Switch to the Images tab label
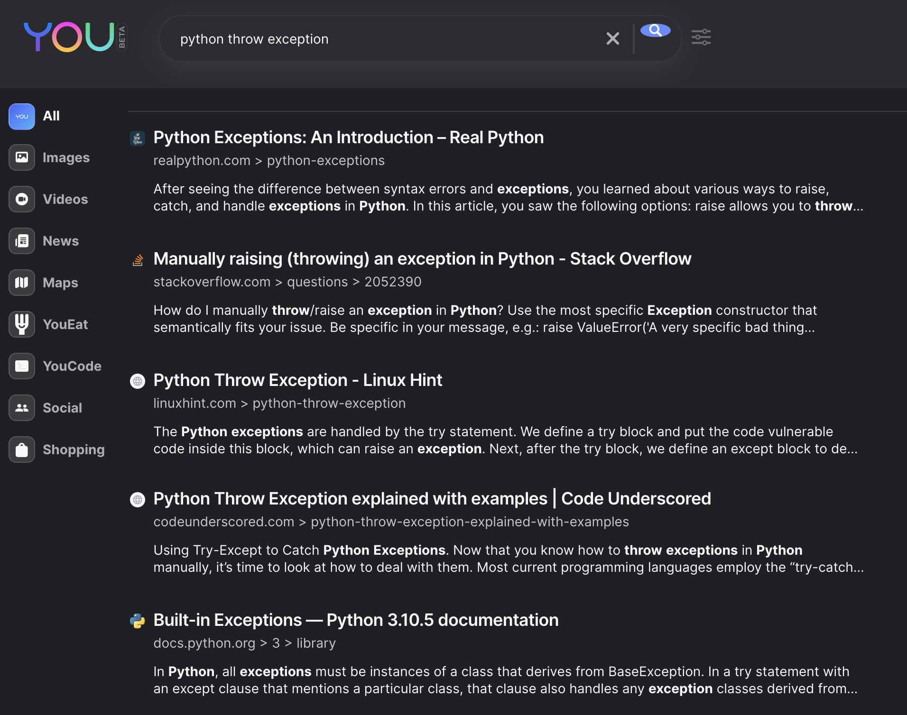The image size is (907, 715). point(66,157)
